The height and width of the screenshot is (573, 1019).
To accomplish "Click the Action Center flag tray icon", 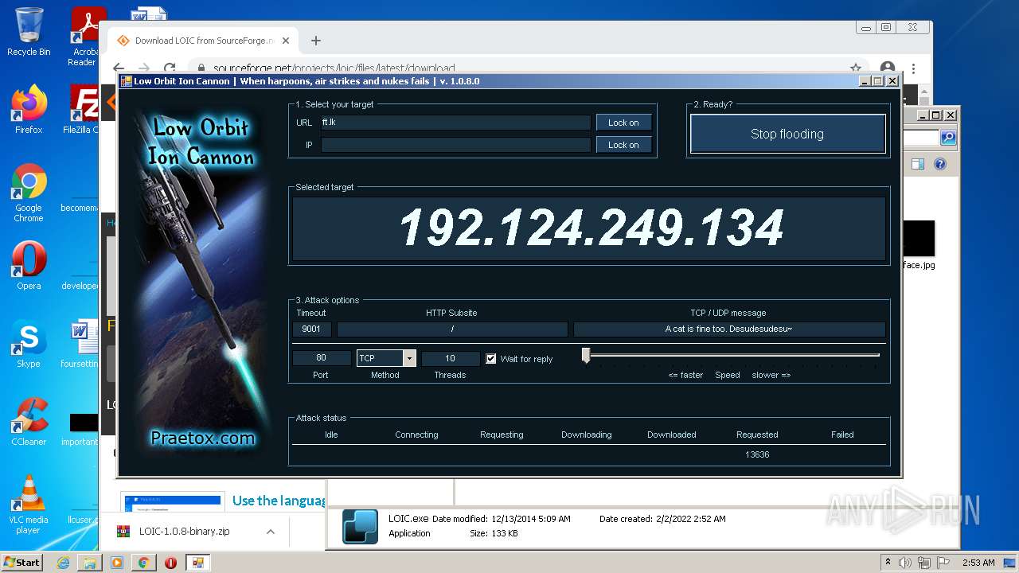I will [943, 563].
